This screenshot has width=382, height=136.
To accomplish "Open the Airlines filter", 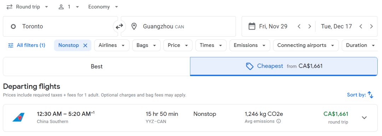I will (x=112, y=45).
